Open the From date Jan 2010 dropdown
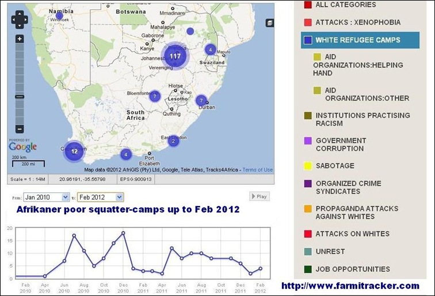435x296 pixels. pos(47,197)
